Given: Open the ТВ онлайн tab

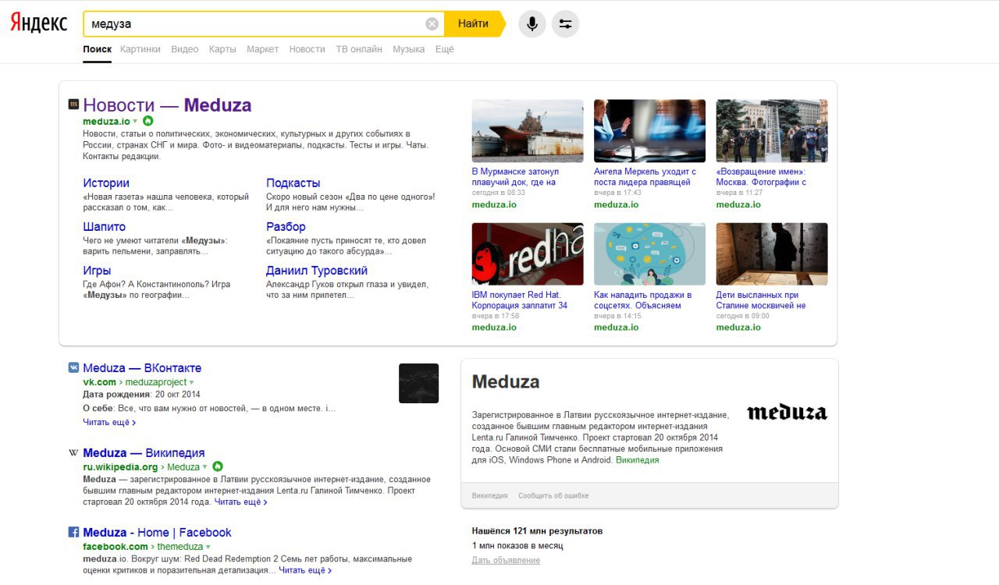Looking at the screenshot, I should (359, 49).
